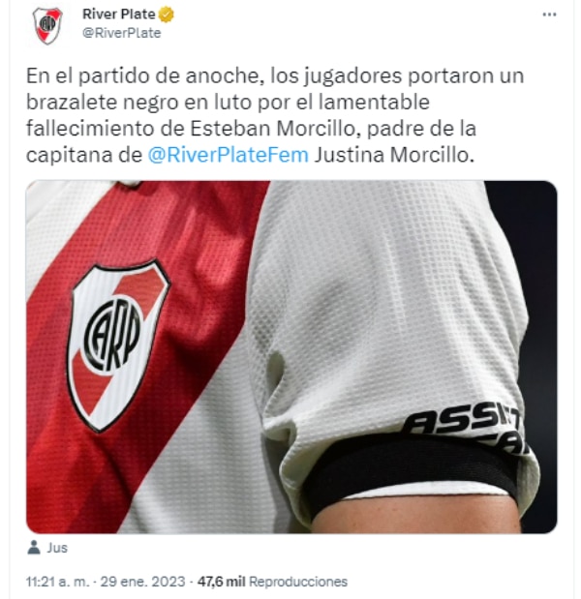Click the 11:21 a. m. timestamp
581x599 pixels.
point(58,582)
